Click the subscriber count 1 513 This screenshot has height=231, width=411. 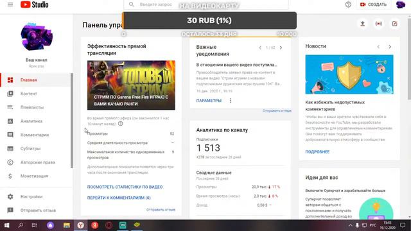click(x=208, y=148)
